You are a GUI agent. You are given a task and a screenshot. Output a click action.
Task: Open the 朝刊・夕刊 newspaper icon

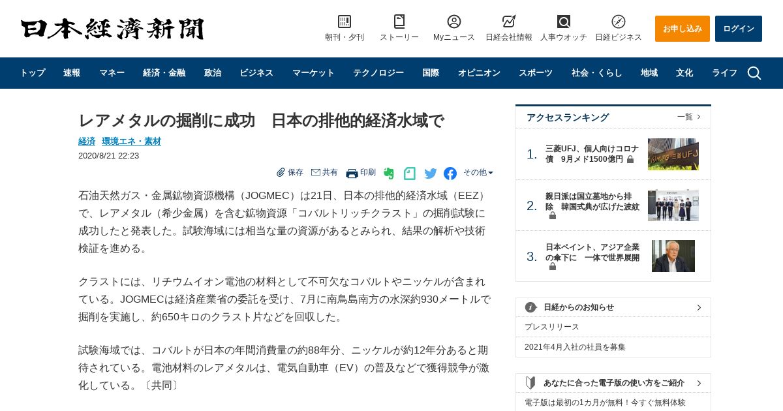point(345,22)
